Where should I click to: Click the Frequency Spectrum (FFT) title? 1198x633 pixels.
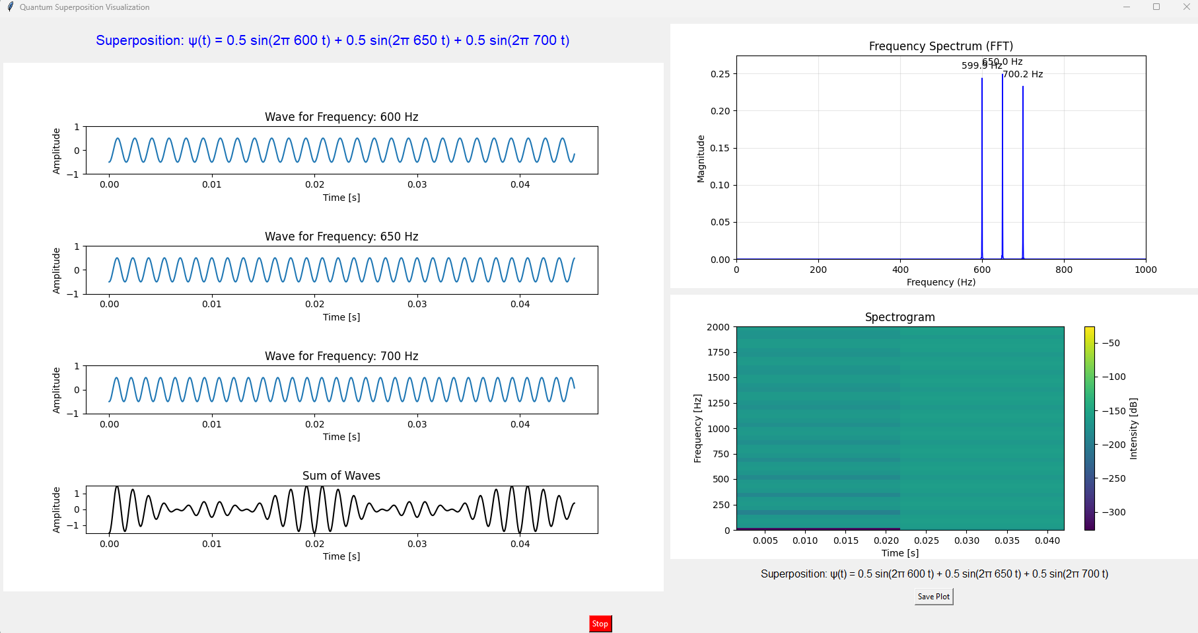(940, 46)
